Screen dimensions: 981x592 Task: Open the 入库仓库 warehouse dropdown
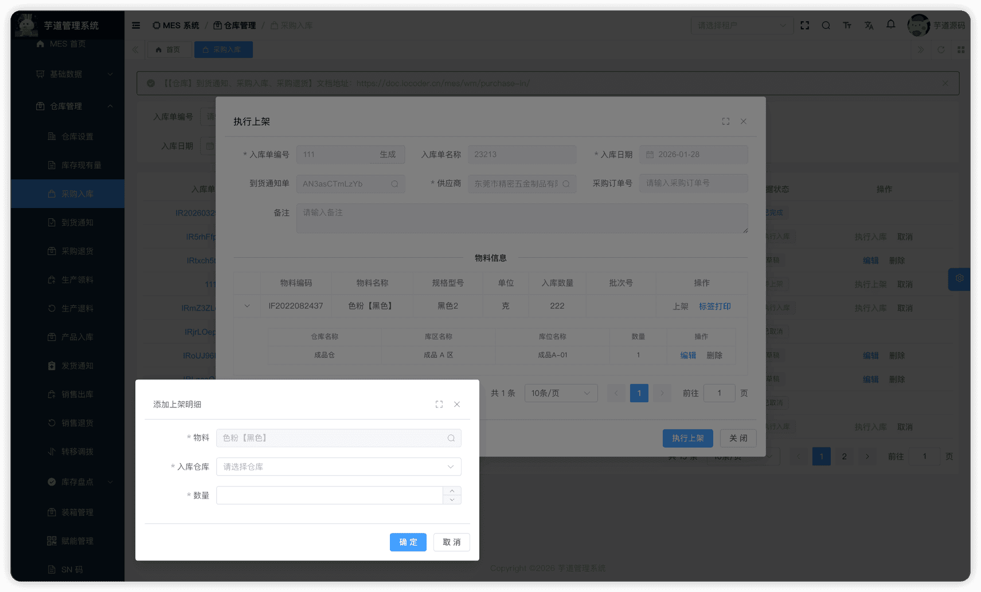[x=338, y=467]
